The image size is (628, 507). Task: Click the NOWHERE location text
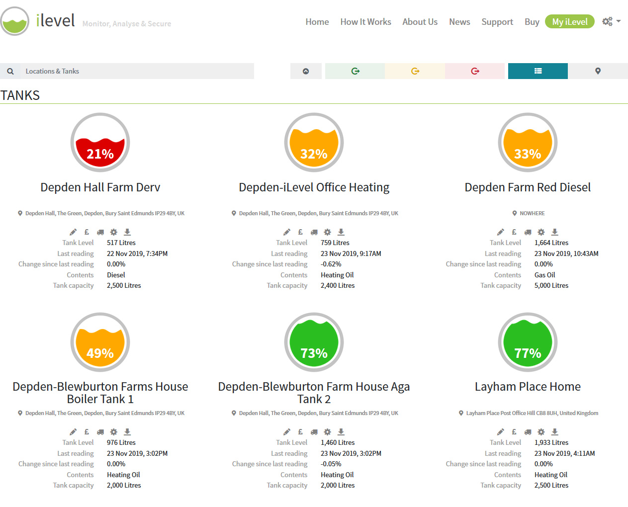coord(532,213)
